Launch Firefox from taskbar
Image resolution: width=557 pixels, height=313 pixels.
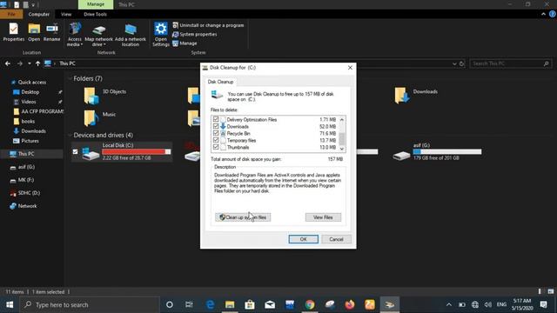[350, 304]
